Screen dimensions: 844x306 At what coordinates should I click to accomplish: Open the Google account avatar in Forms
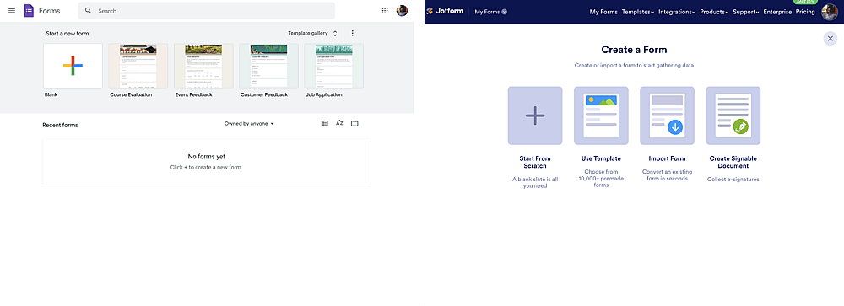click(x=402, y=11)
